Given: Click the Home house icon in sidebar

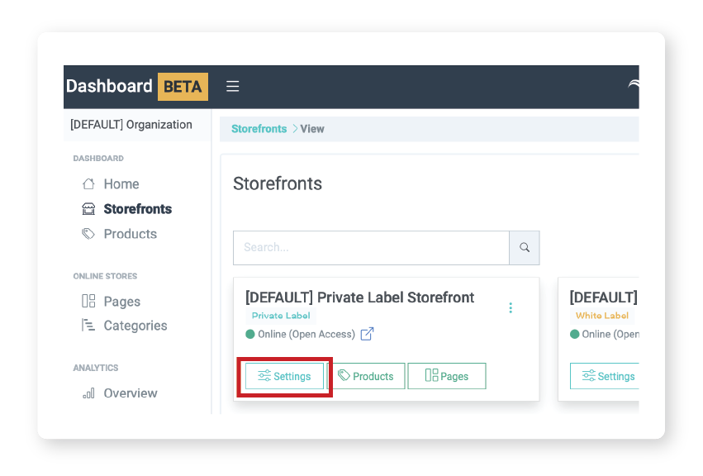Looking at the screenshot, I should point(88,184).
